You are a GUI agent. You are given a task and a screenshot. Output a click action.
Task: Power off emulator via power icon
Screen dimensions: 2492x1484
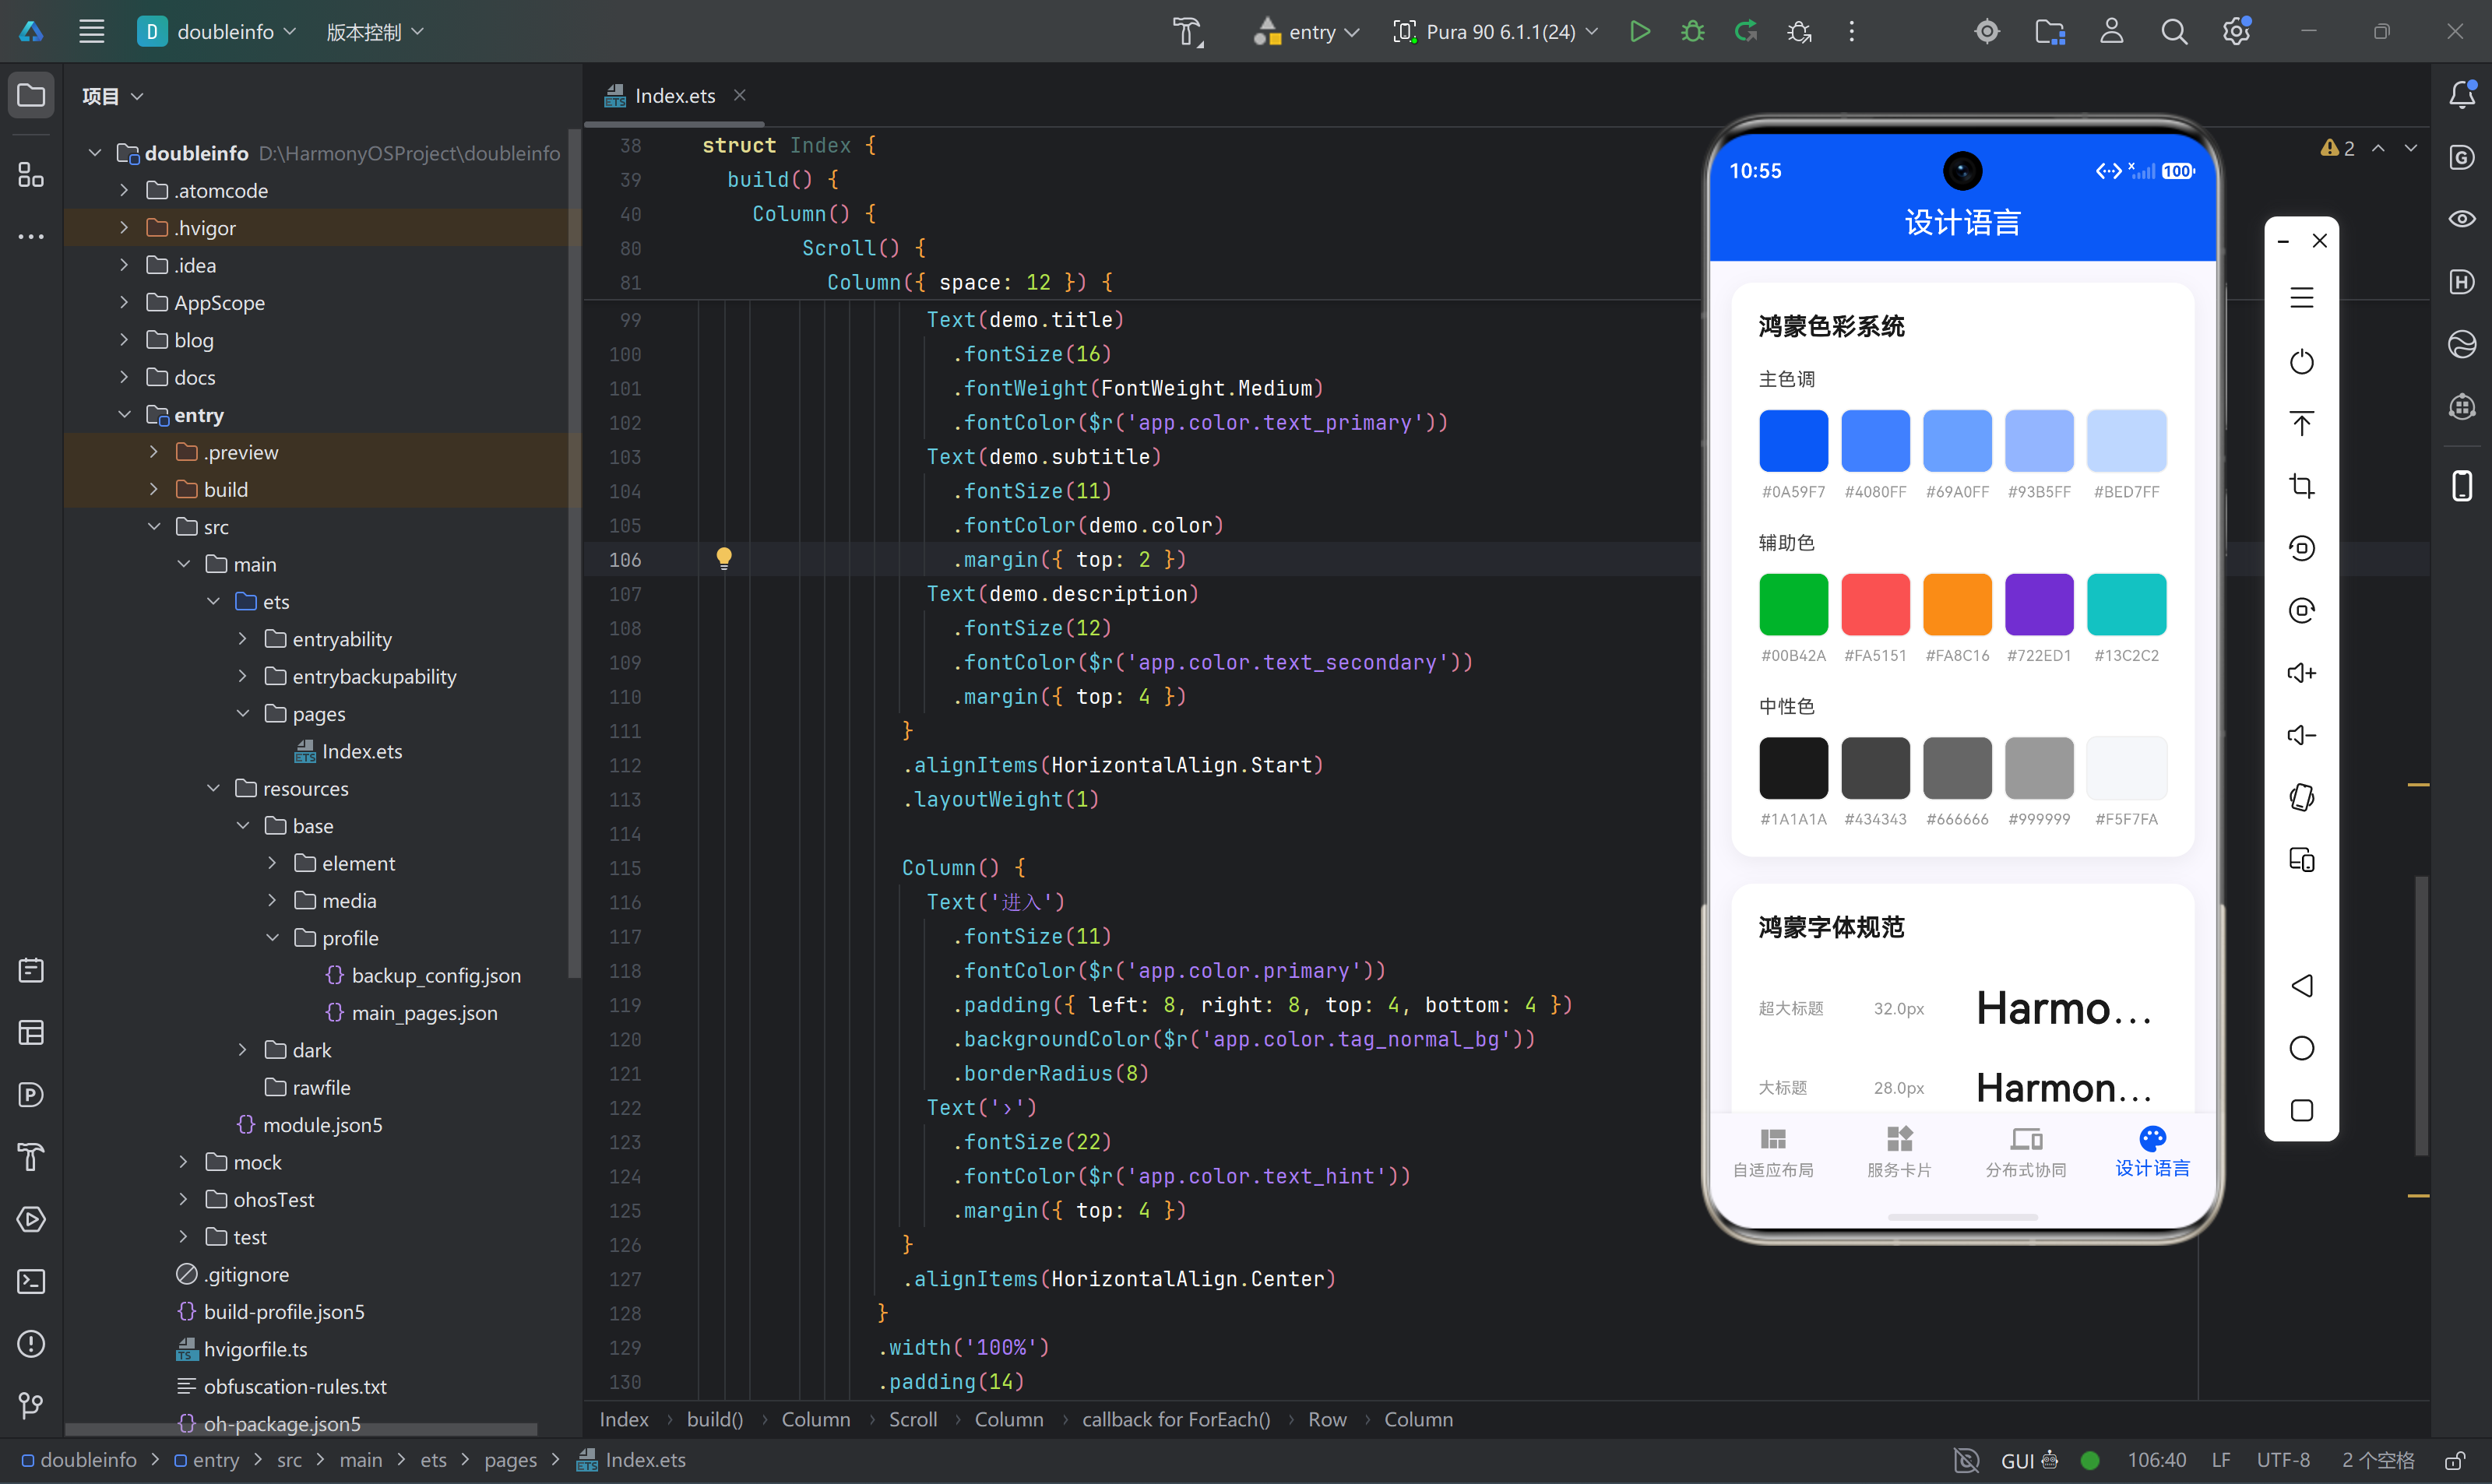tap(2301, 361)
